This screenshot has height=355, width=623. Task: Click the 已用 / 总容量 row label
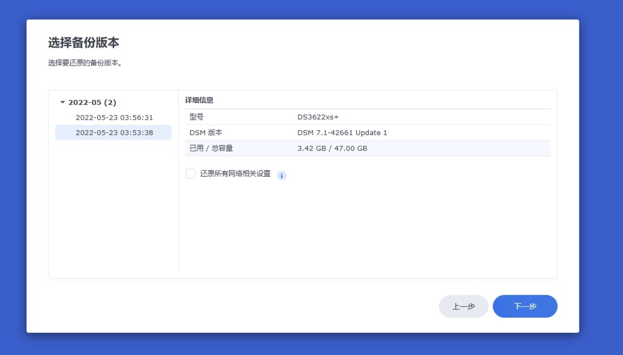(211, 148)
